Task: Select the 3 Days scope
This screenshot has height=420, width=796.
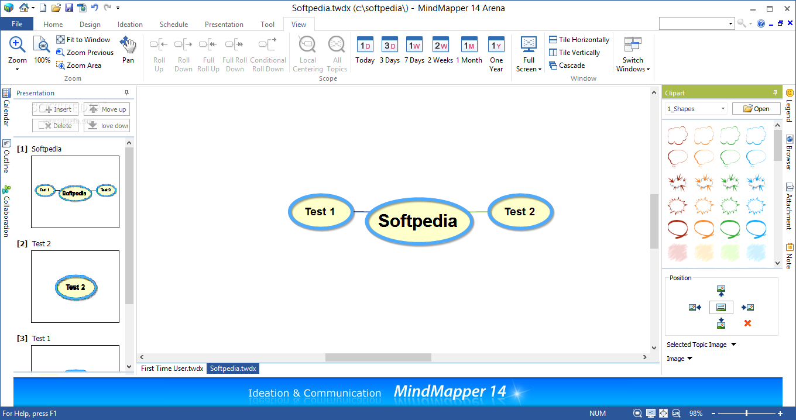Action: [x=390, y=50]
